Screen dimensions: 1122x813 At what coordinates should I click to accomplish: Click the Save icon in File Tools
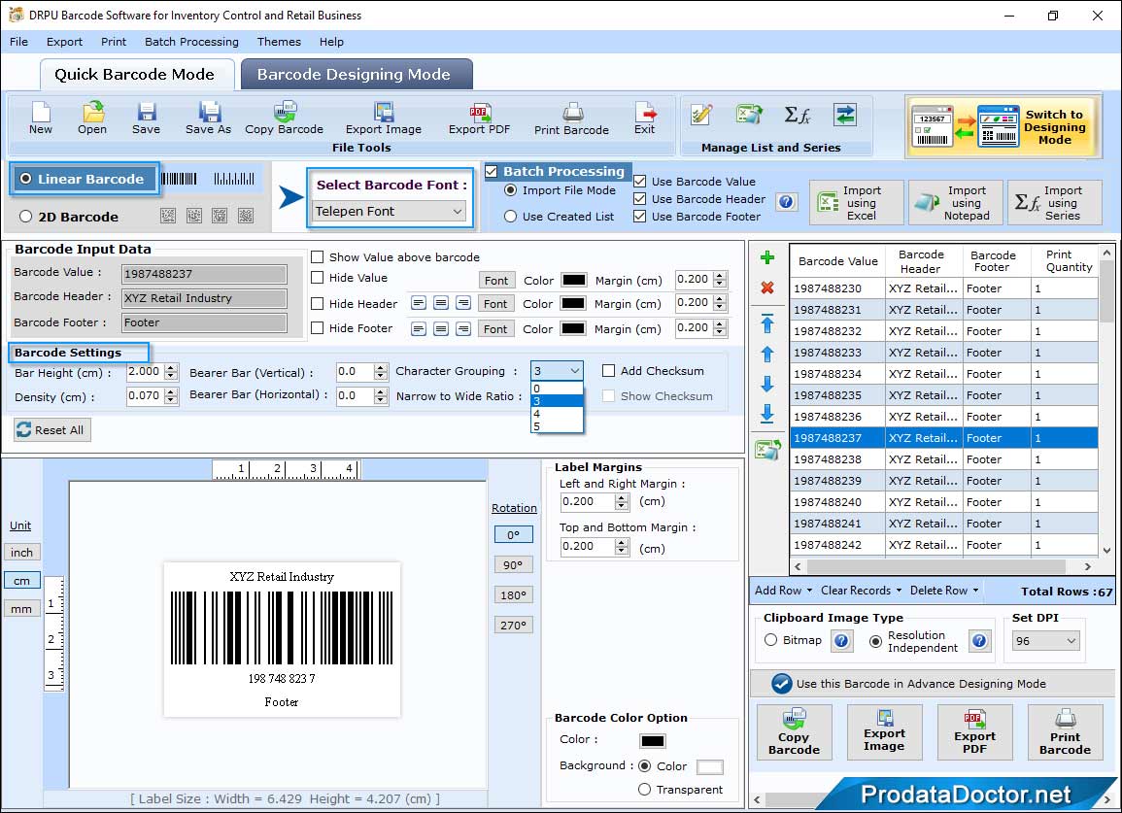coord(146,118)
